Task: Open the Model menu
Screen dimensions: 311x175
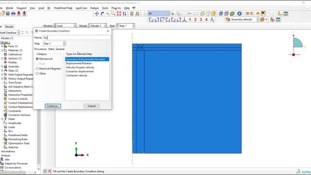Action: (x=9, y=8)
